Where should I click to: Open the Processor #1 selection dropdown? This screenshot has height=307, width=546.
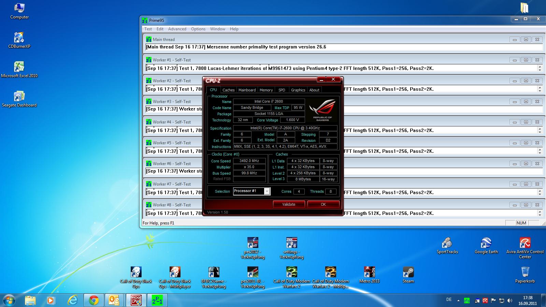[x=267, y=191]
